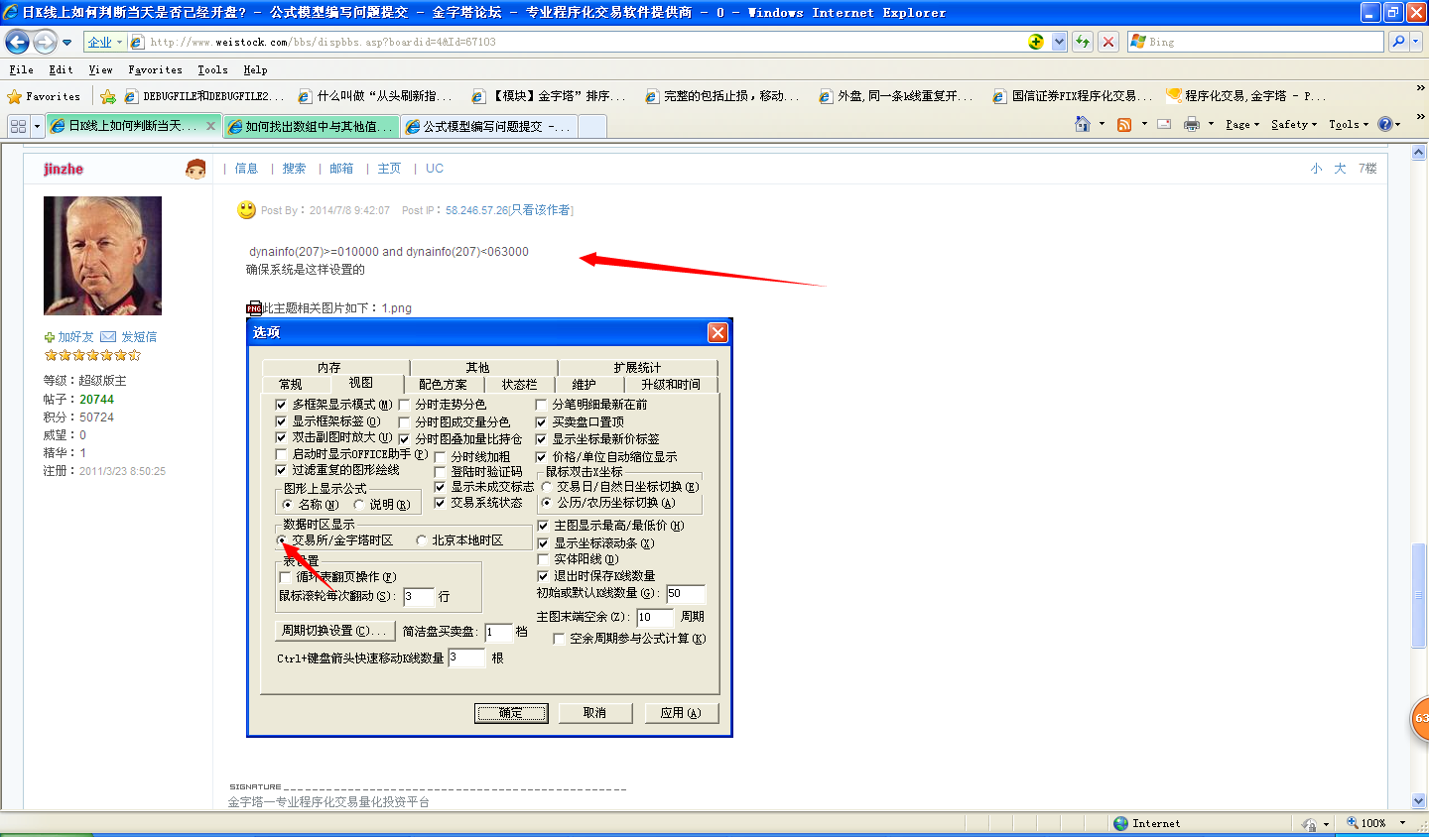Click the jinzhe avatar portrait
1429x837 pixels.
tap(102, 256)
